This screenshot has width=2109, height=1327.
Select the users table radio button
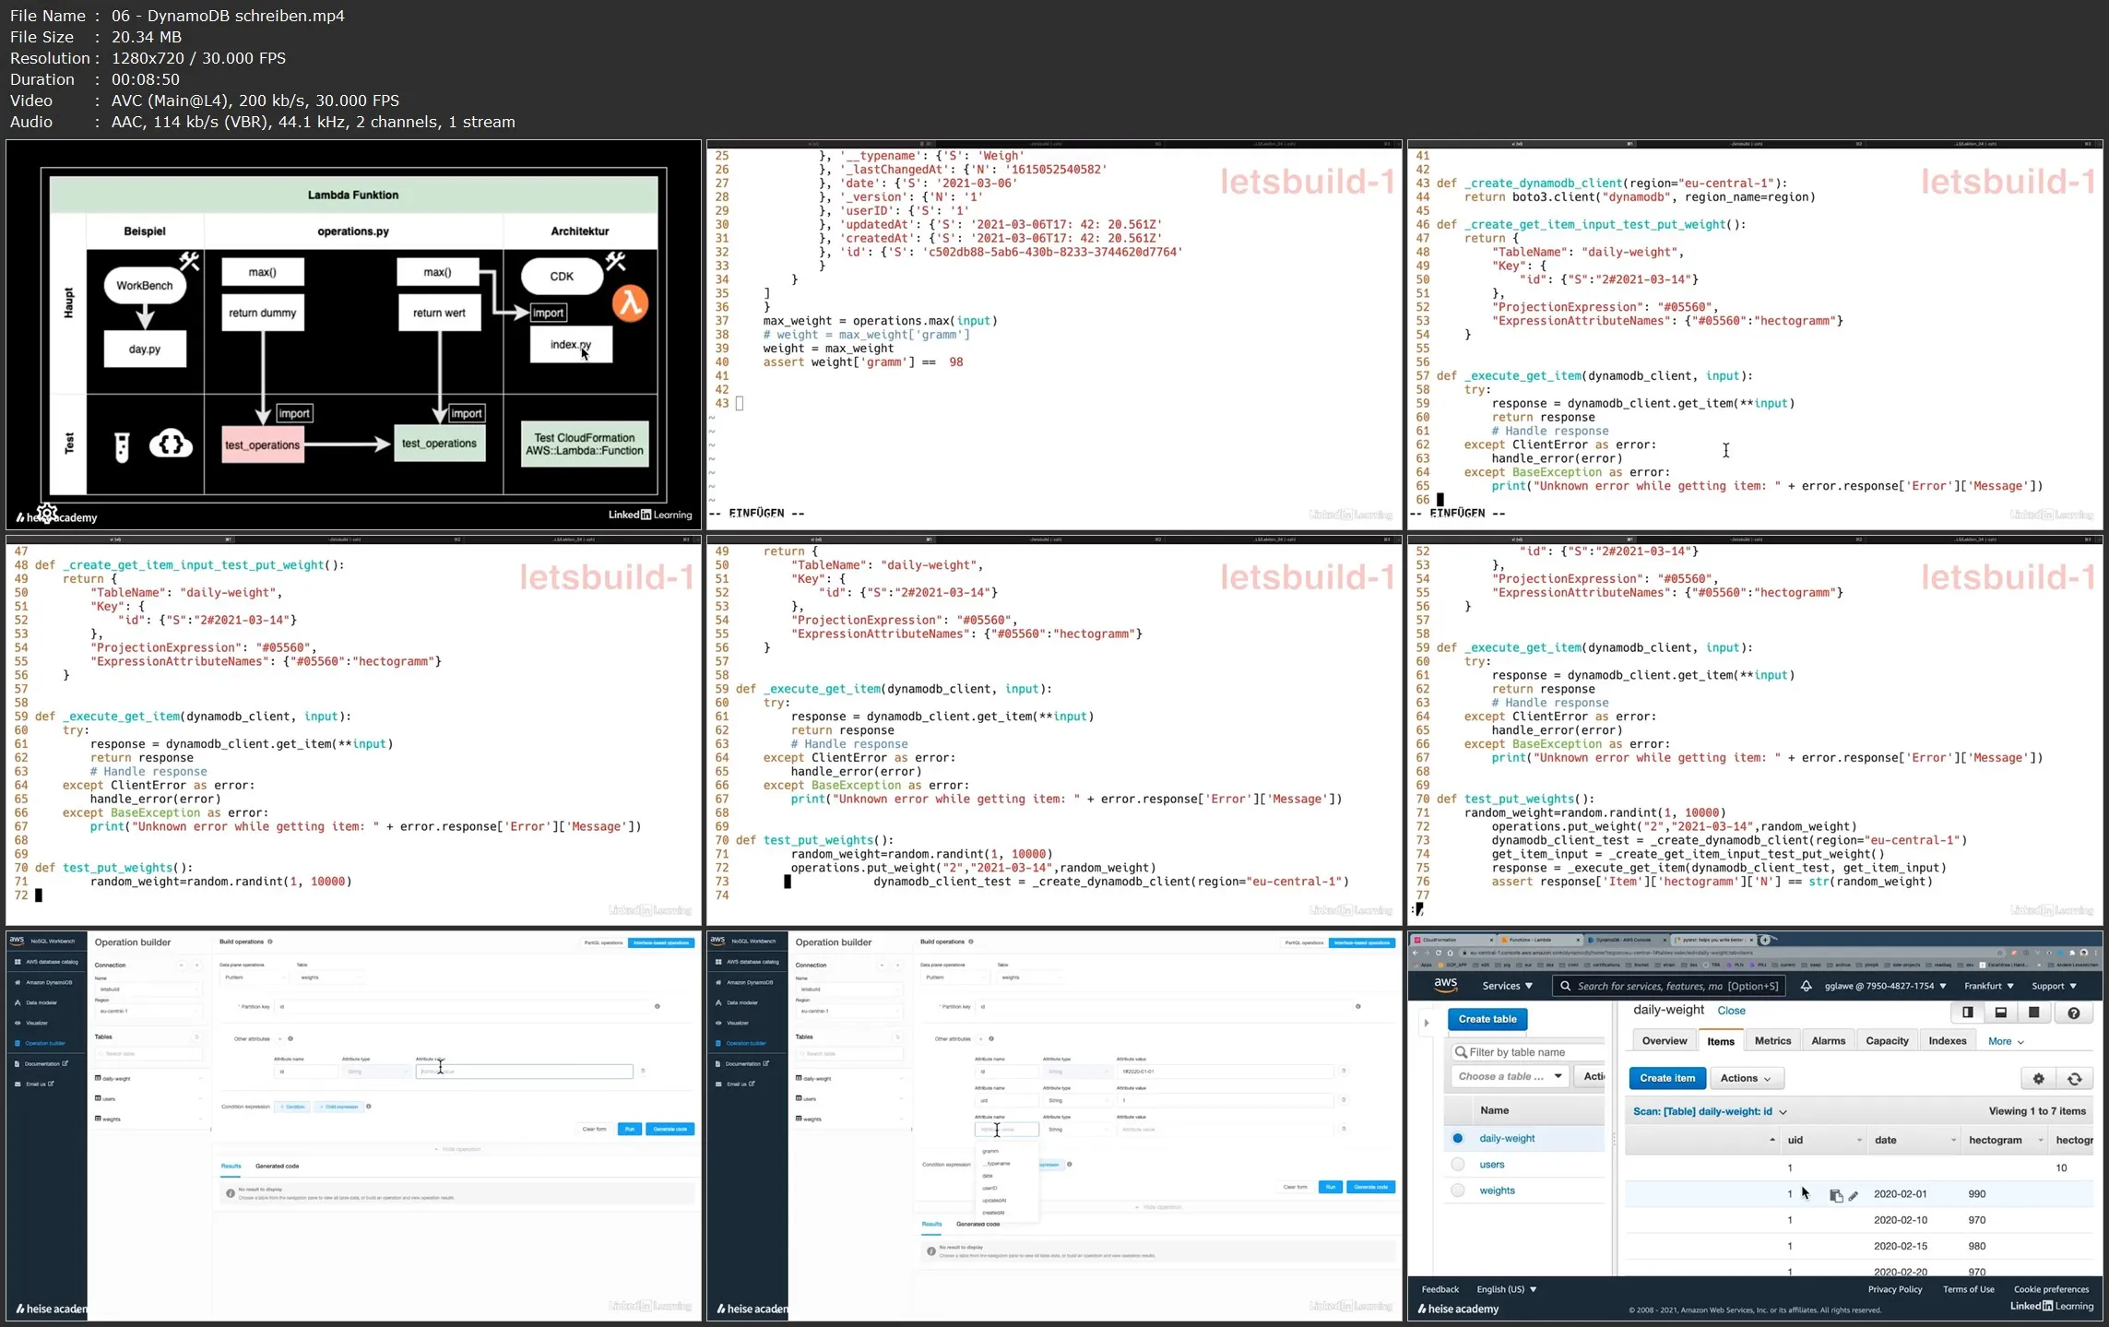(1458, 1165)
